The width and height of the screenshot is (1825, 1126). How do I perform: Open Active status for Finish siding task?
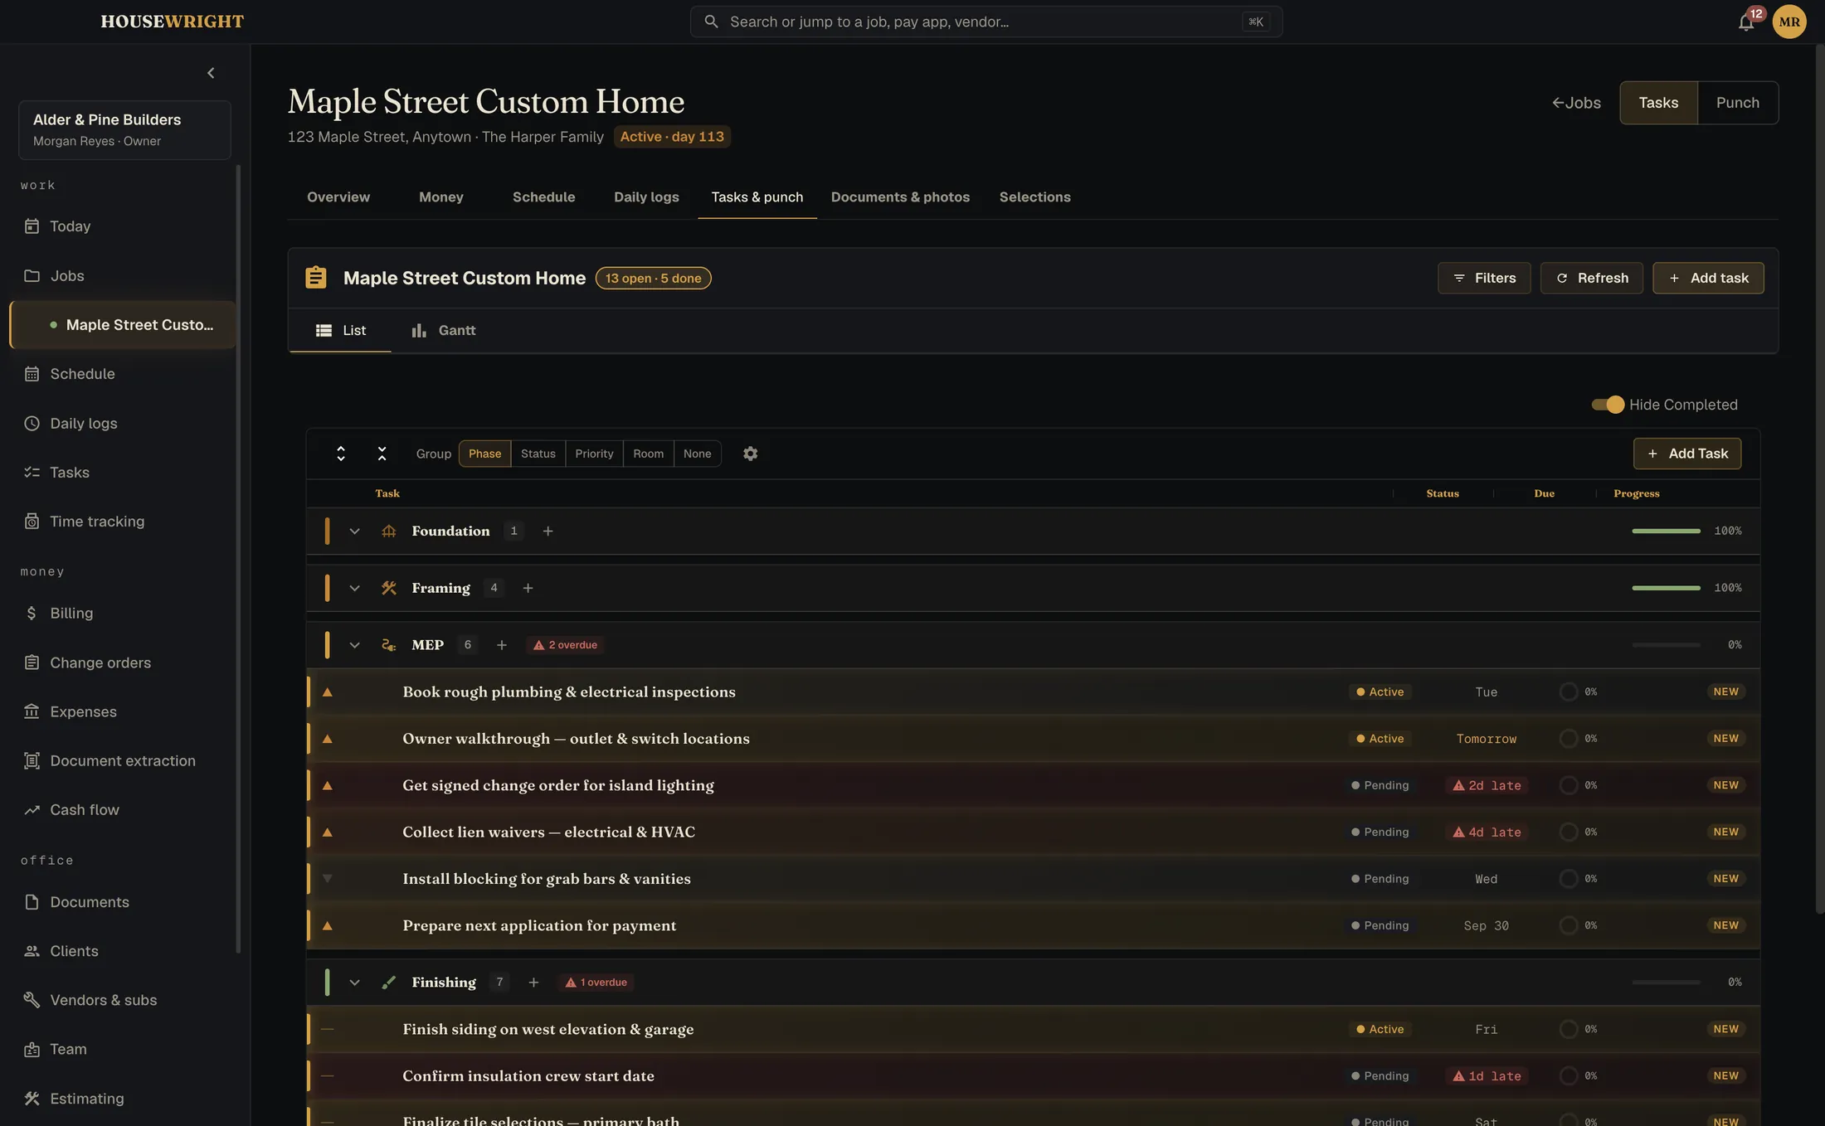pos(1380,1029)
